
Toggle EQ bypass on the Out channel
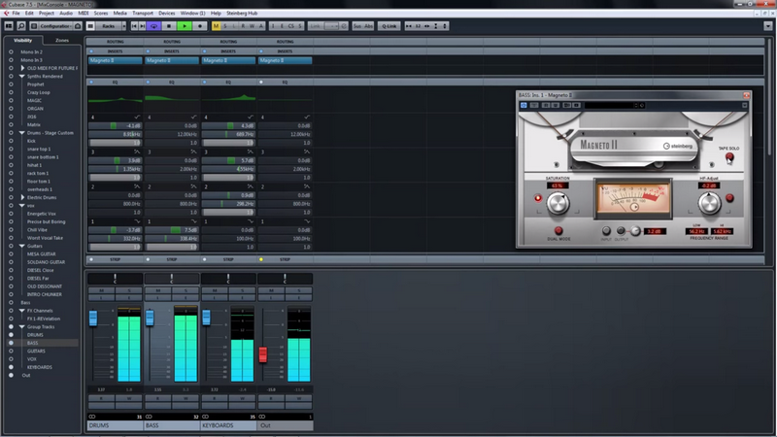coord(261,82)
